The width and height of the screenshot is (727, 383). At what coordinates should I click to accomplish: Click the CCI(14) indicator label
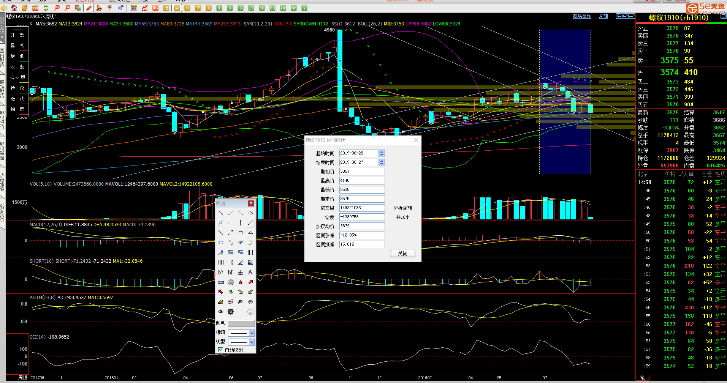tap(38, 337)
